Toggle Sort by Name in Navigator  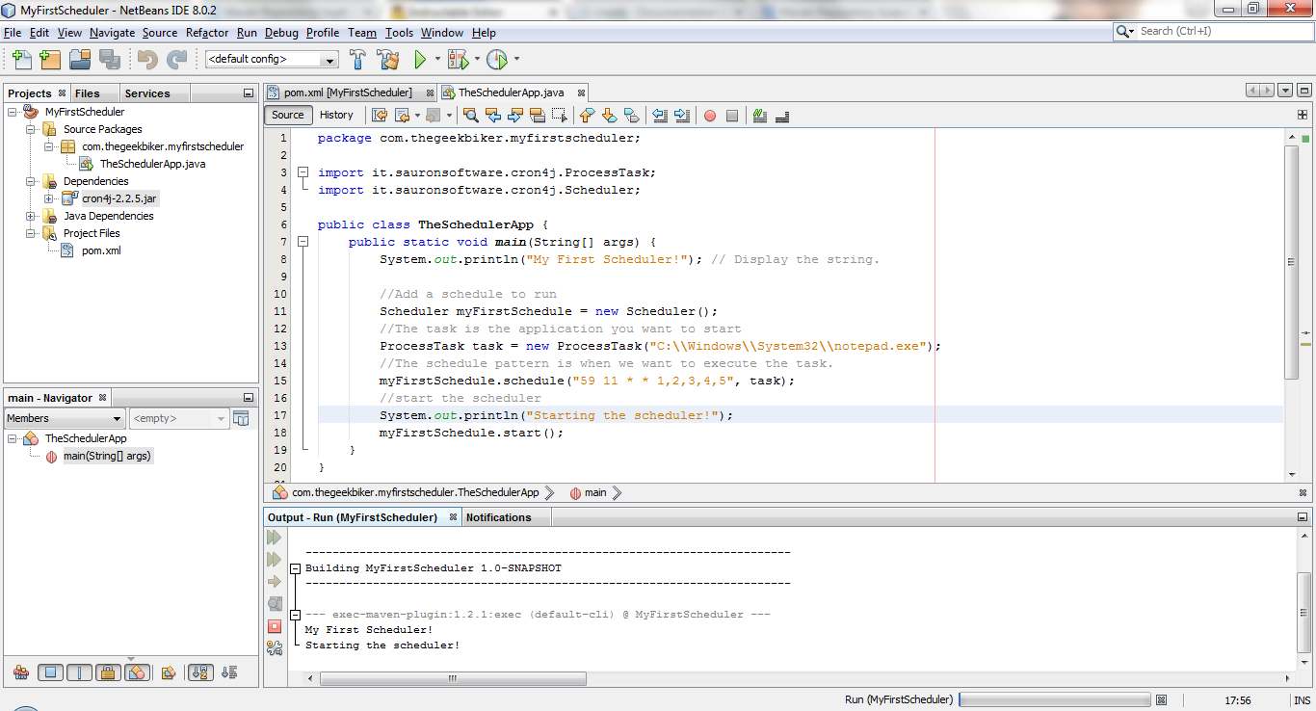click(x=200, y=672)
